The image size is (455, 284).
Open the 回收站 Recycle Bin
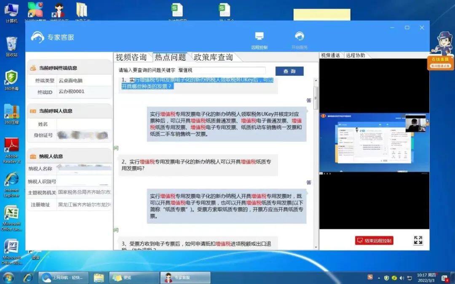[x=11, y=45]
